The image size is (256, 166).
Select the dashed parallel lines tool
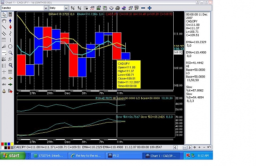(10, 59)
